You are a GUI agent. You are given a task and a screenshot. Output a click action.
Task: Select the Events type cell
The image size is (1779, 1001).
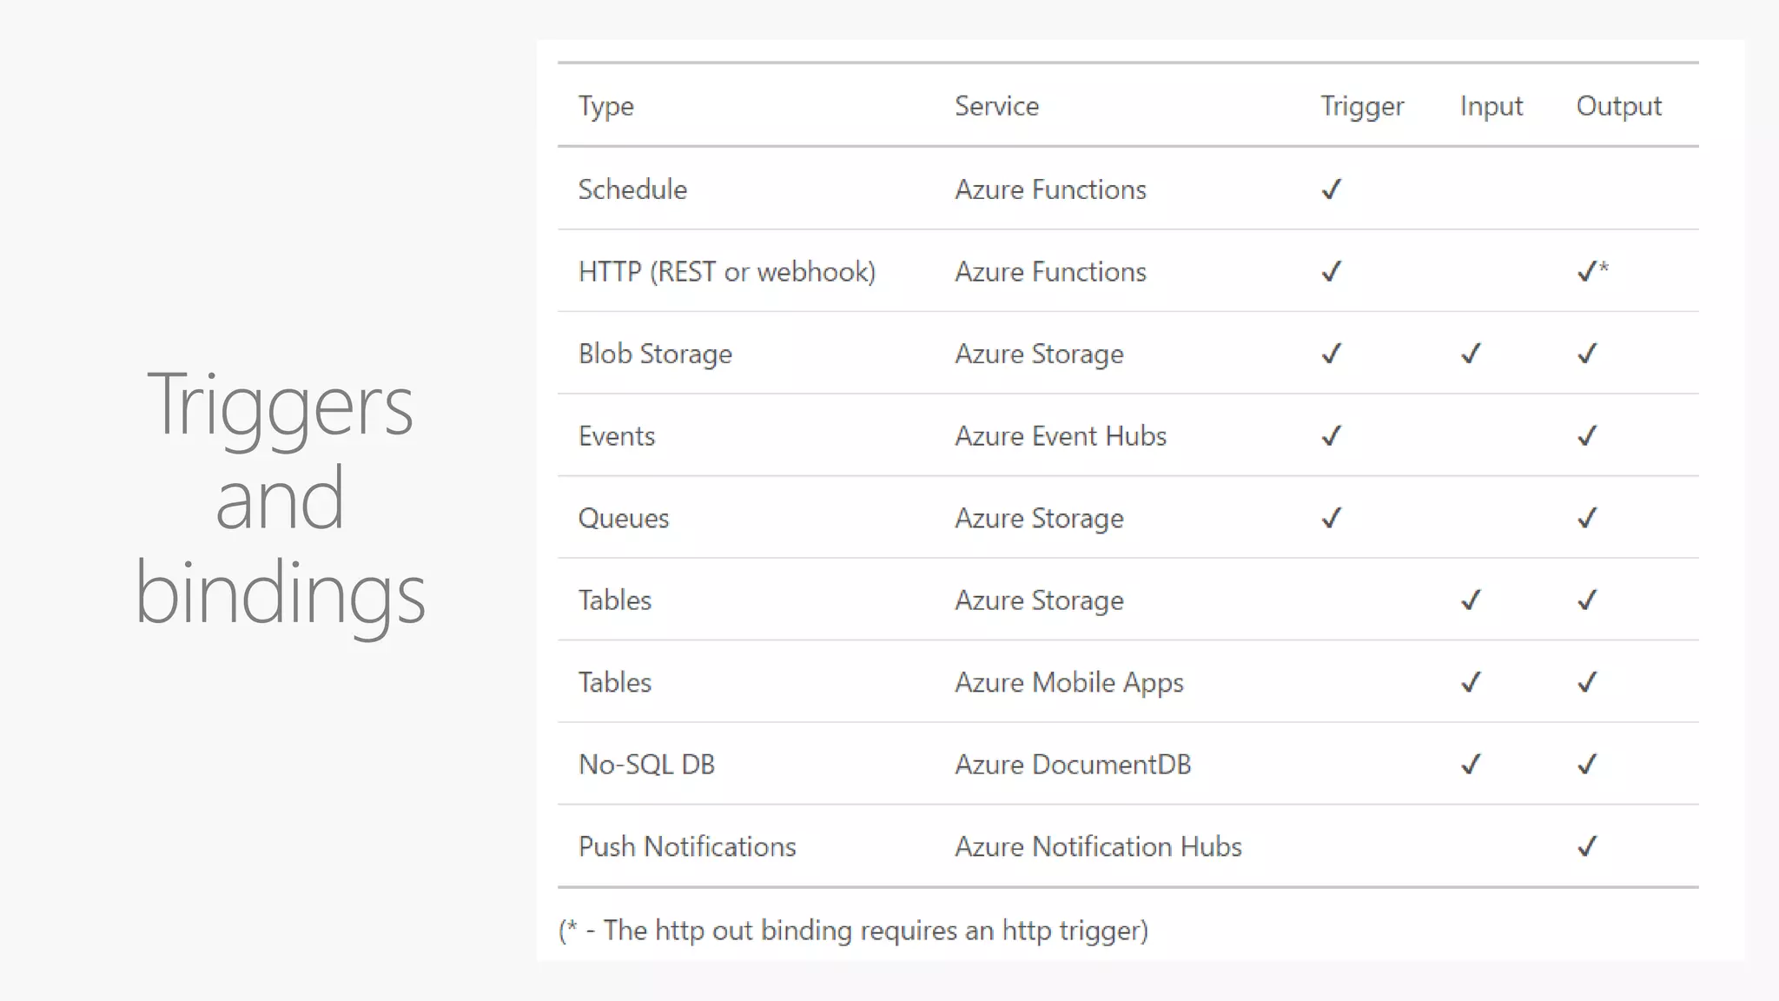617,436
